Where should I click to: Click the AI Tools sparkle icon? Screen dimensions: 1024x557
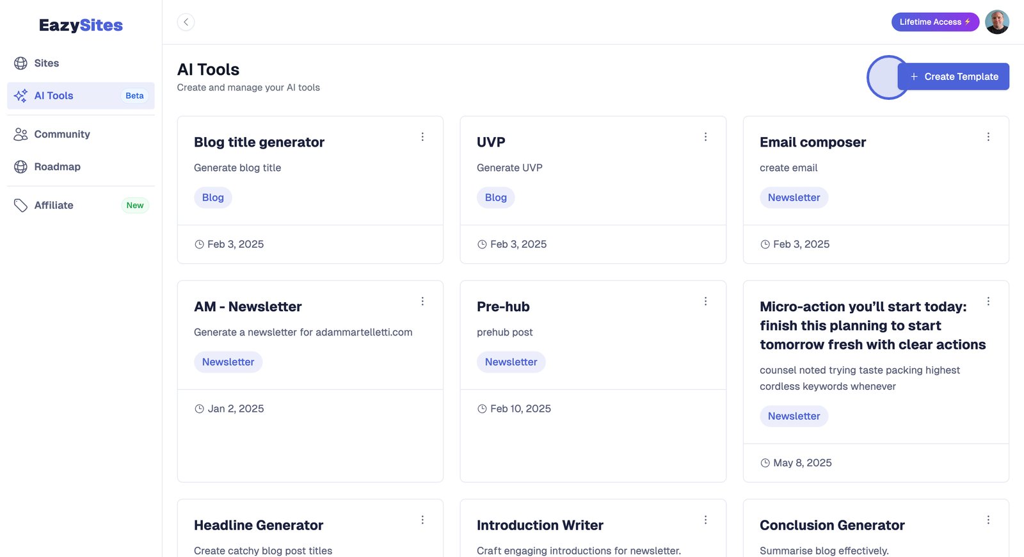[x=20, y=96]
